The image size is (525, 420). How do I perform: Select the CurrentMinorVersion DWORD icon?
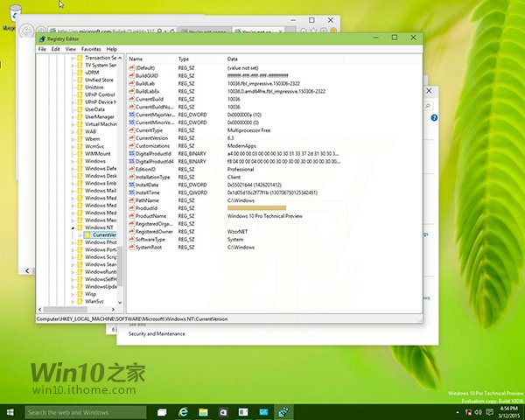(131, 122)
